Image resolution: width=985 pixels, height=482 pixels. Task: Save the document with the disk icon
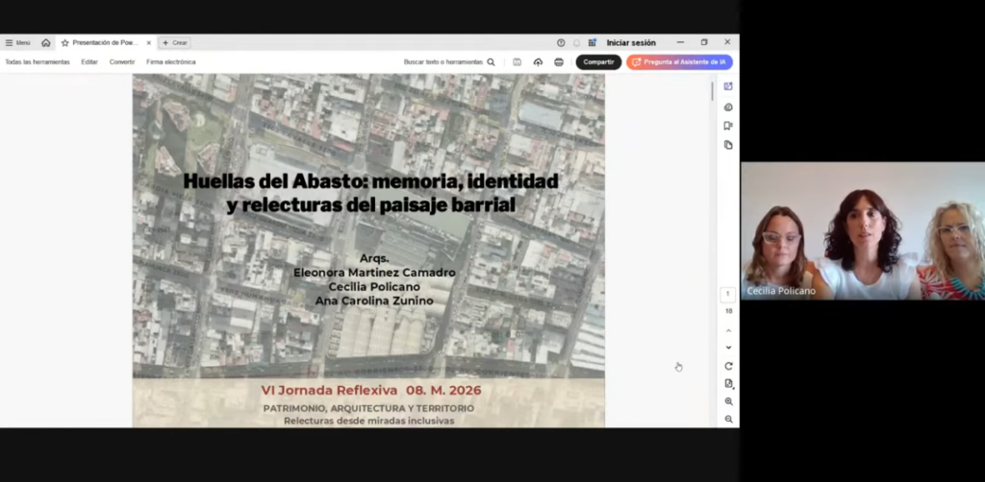[x=517, y=61]
